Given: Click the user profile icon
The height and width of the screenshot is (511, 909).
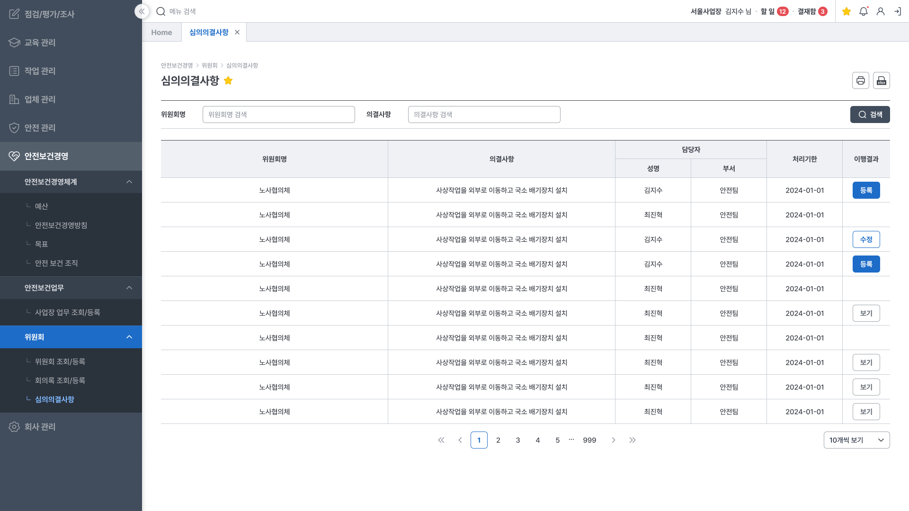Looking at the screenshot, I should [x=880, y=11].
